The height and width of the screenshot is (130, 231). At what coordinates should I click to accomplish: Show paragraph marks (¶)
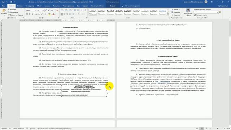coord(85,10)
